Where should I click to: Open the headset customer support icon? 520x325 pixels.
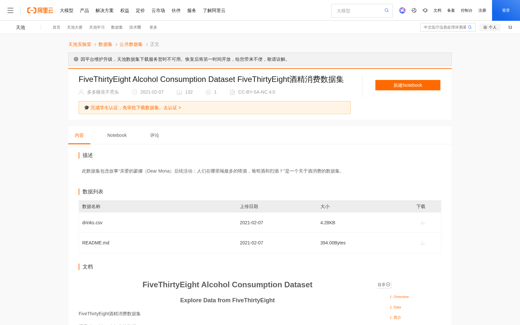pyautogui.click(x=425, y=10)
